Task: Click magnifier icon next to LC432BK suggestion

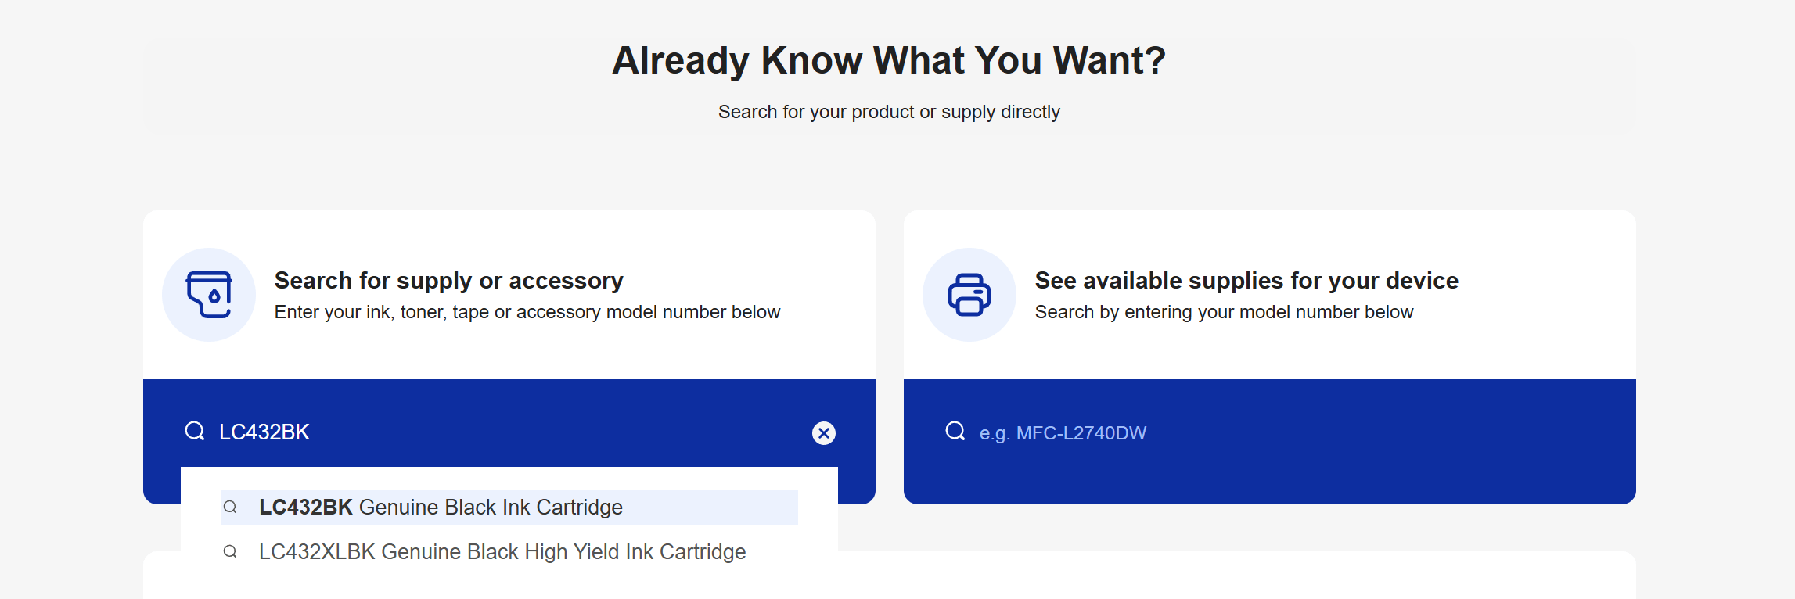Action: tap(230, 508)
